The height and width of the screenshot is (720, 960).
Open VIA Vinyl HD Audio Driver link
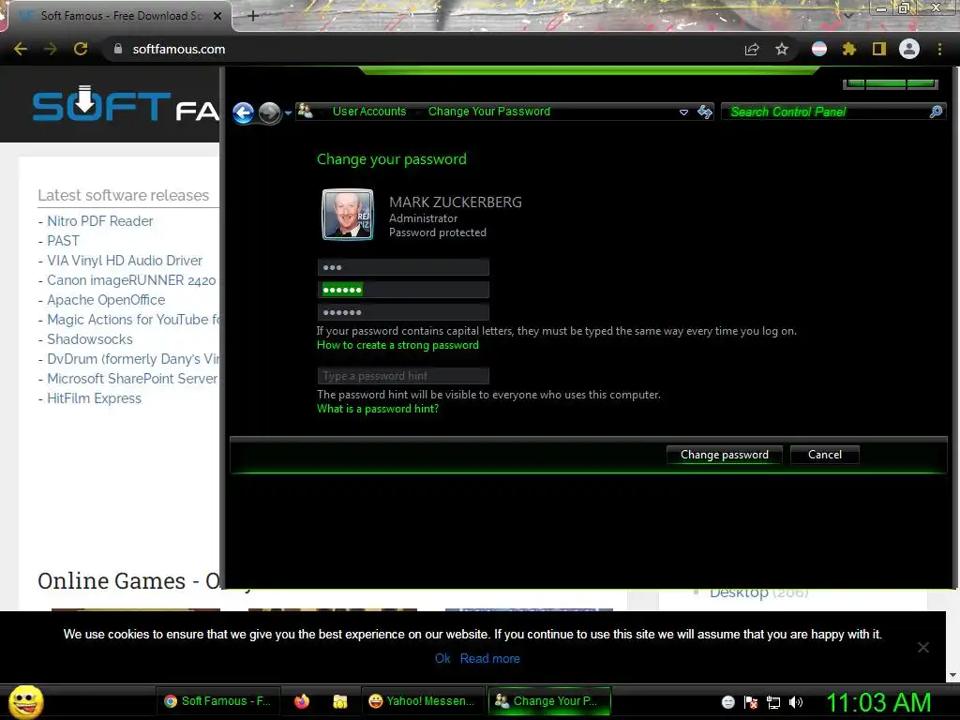(125, 261)
